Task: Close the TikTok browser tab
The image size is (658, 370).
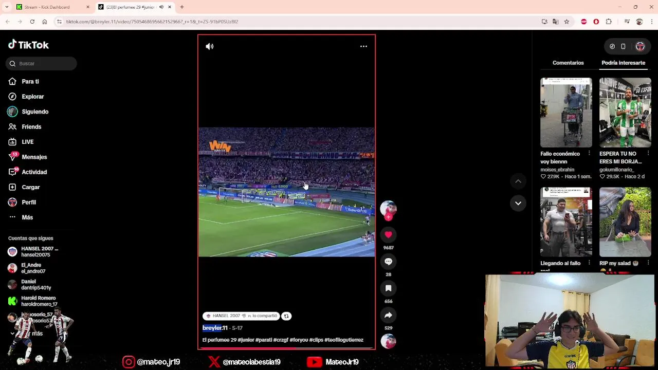Action: [x=170, y=7]
